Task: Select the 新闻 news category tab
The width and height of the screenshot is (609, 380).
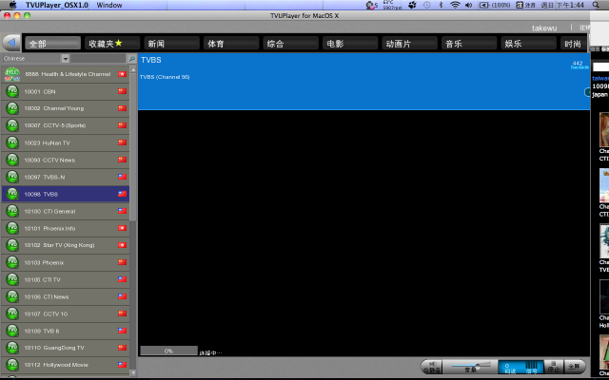Action: pos(171,43)
